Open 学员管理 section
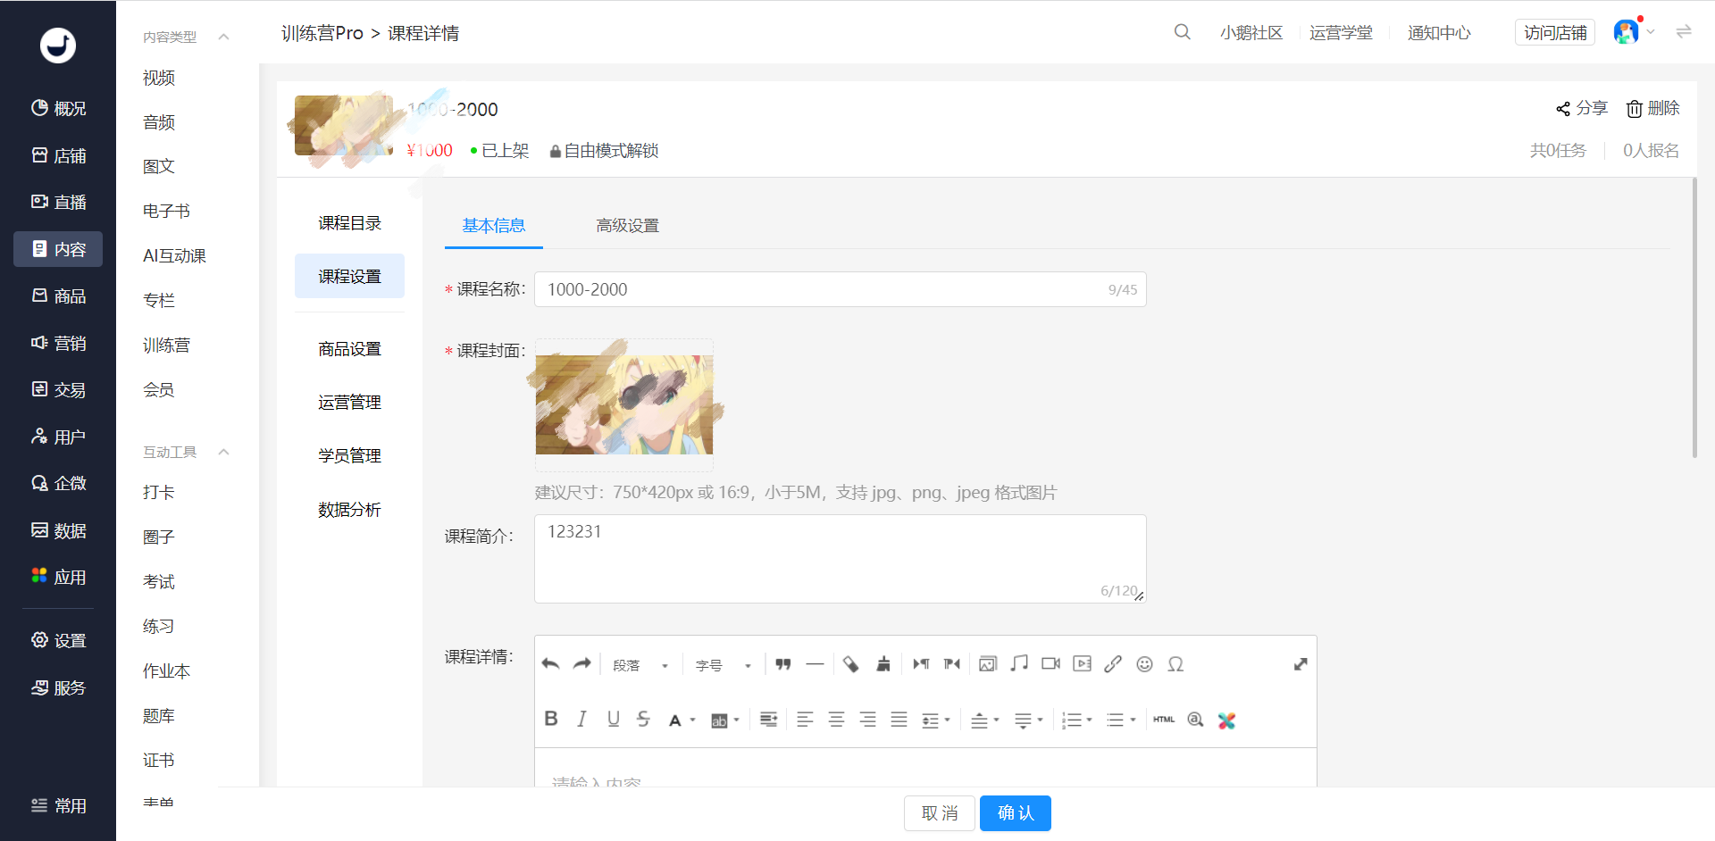 pos(349,456)
